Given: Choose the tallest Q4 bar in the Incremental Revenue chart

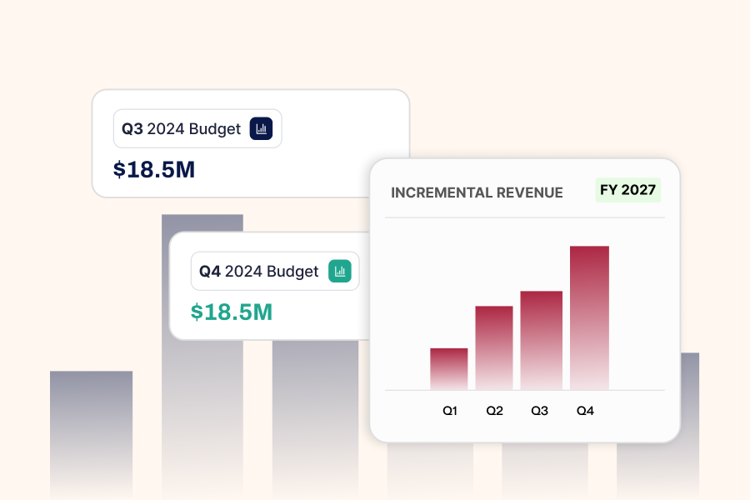Looking at the screenshot, I should click(x=589, y=317).
